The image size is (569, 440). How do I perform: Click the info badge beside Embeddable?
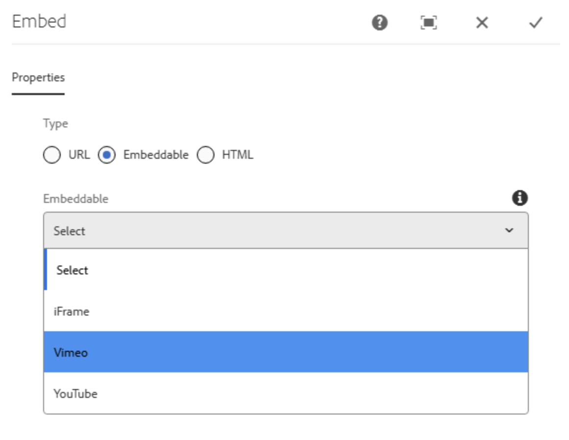pos(521,198)
